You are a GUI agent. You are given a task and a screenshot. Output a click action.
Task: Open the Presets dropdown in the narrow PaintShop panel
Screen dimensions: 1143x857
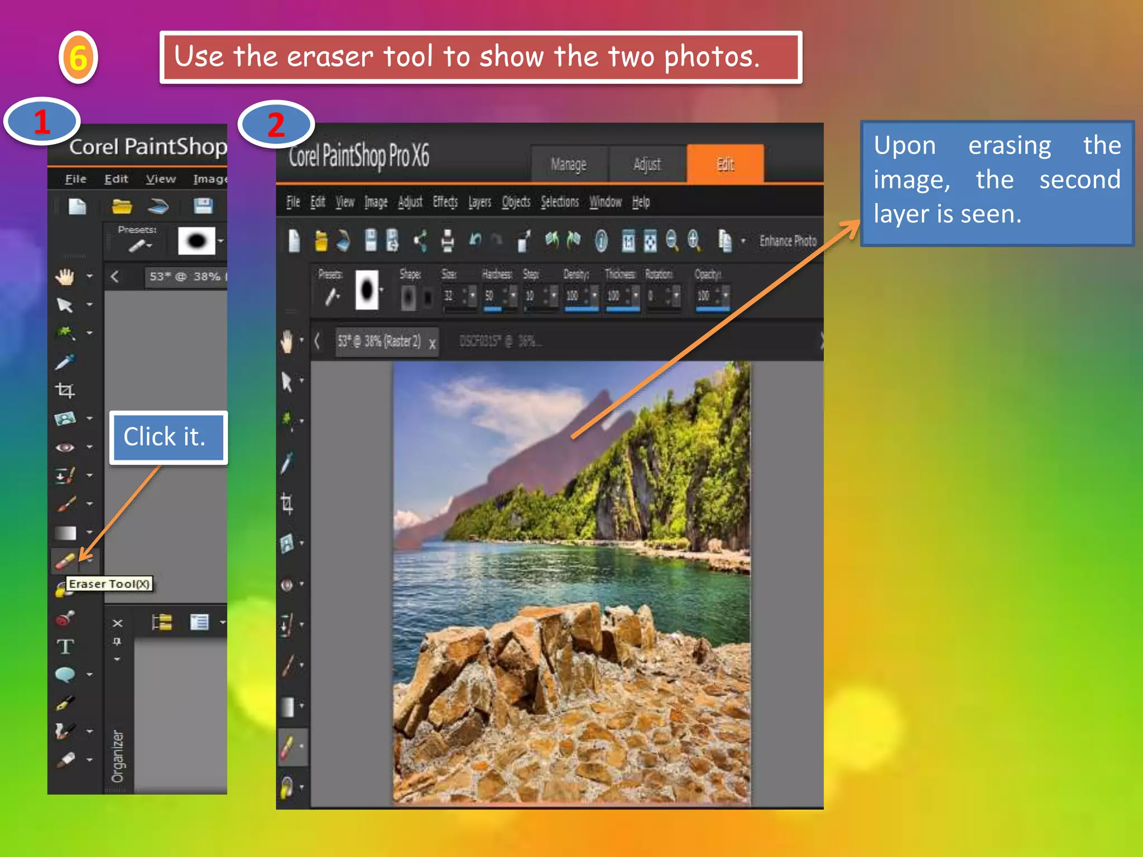140,245
